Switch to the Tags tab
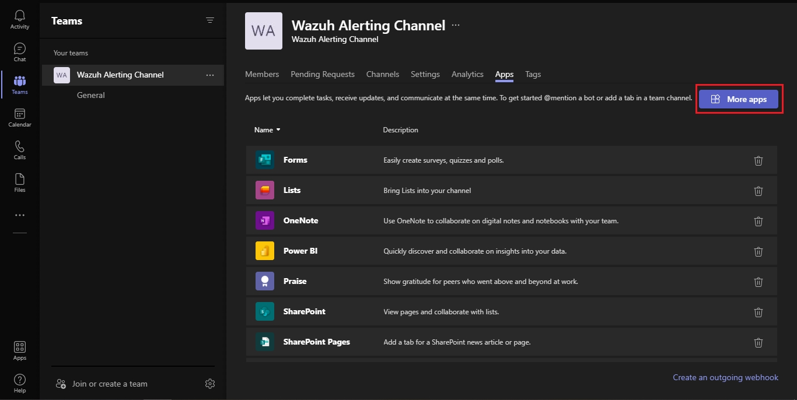The image size is (797, 400). (533, 74)
